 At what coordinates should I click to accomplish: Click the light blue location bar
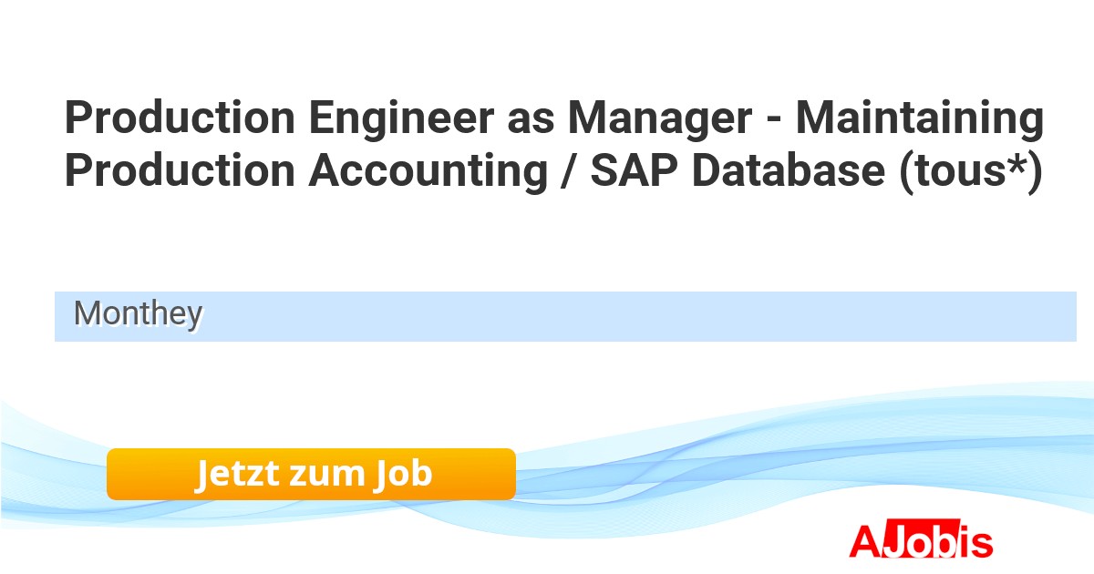click(638, 316)
